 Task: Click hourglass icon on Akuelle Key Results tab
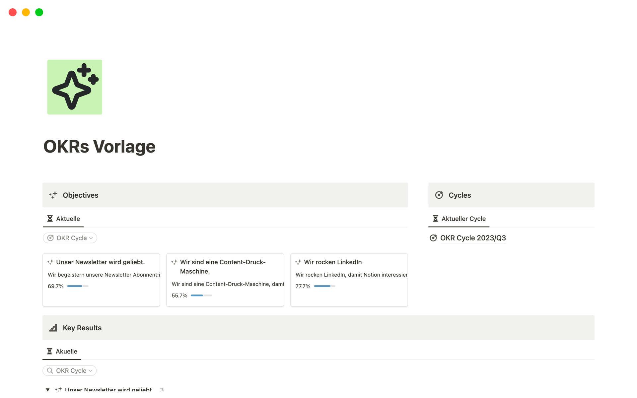pyautogui.click(x=49, y=351)
